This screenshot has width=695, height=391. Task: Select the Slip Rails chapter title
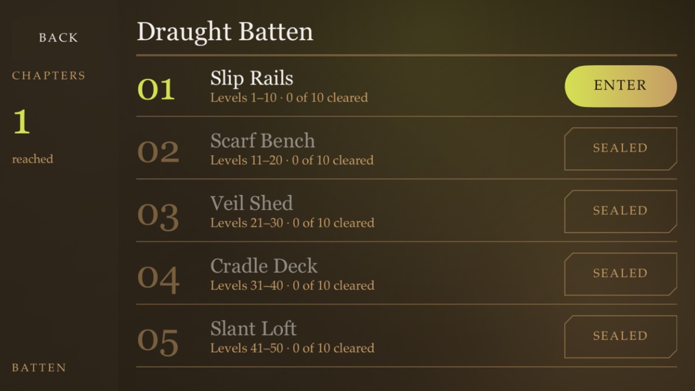[252, 79]
